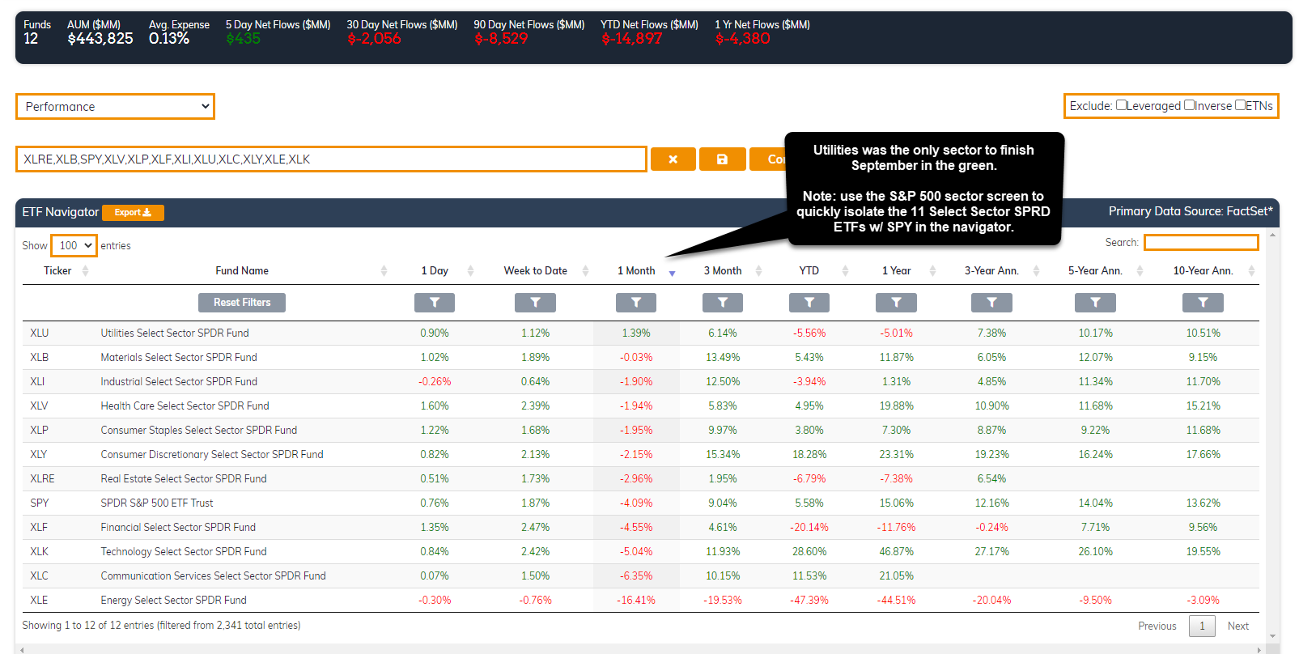The image size is (1299, 654).
Task: Click sort arrows next to 10-Year Ann.
Action: [x=1251, y=270]
